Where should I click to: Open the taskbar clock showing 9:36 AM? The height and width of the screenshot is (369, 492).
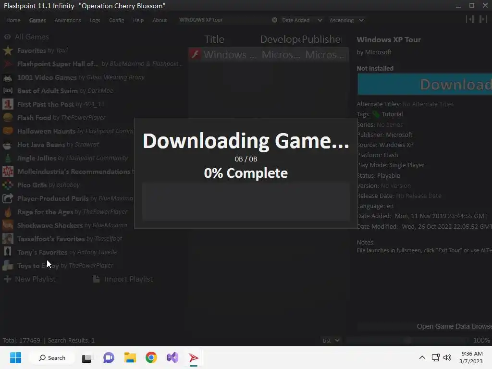471,357
